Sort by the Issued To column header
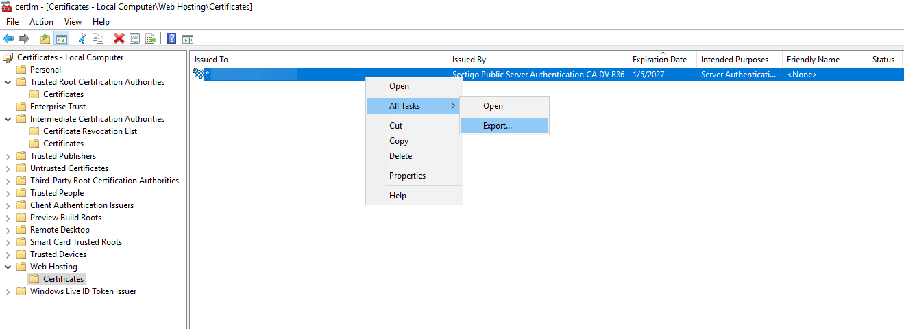 click(x=319, y=60)
